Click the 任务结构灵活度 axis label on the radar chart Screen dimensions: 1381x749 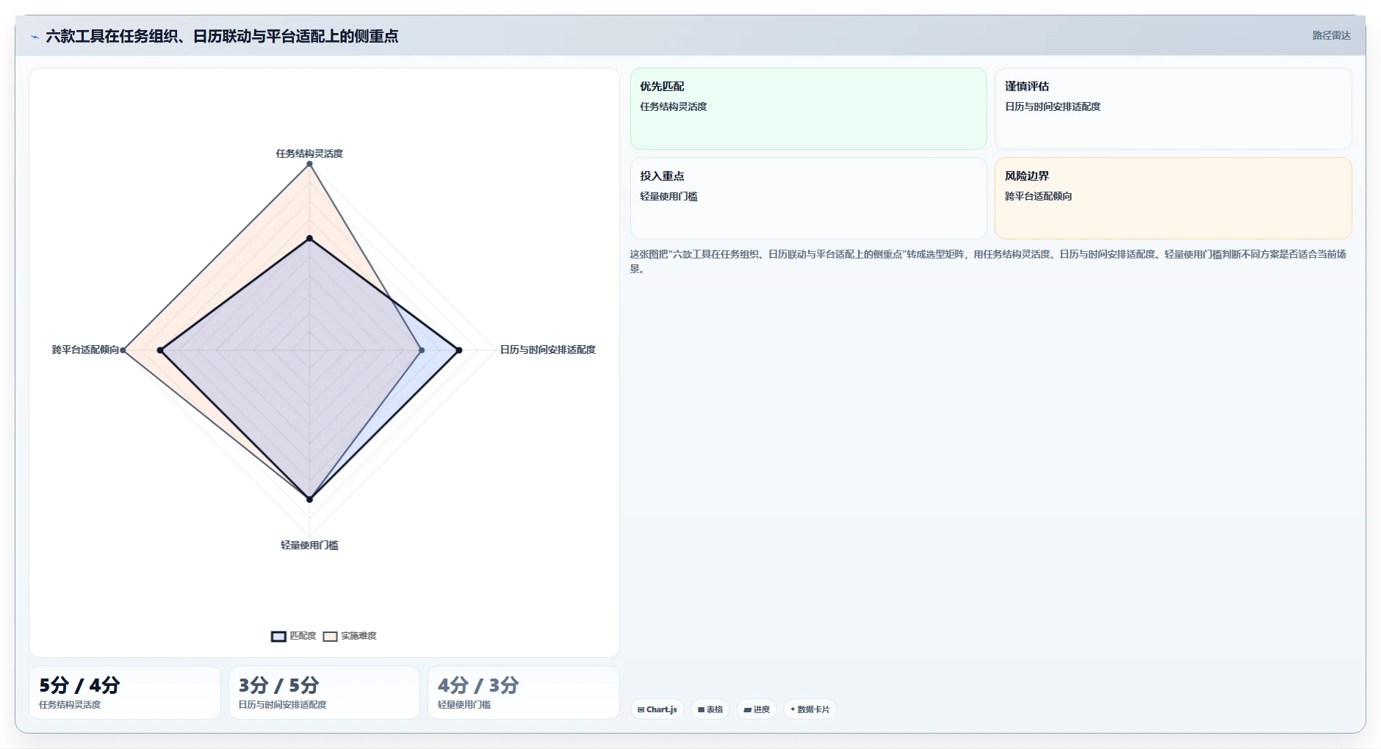coord(309,153)
